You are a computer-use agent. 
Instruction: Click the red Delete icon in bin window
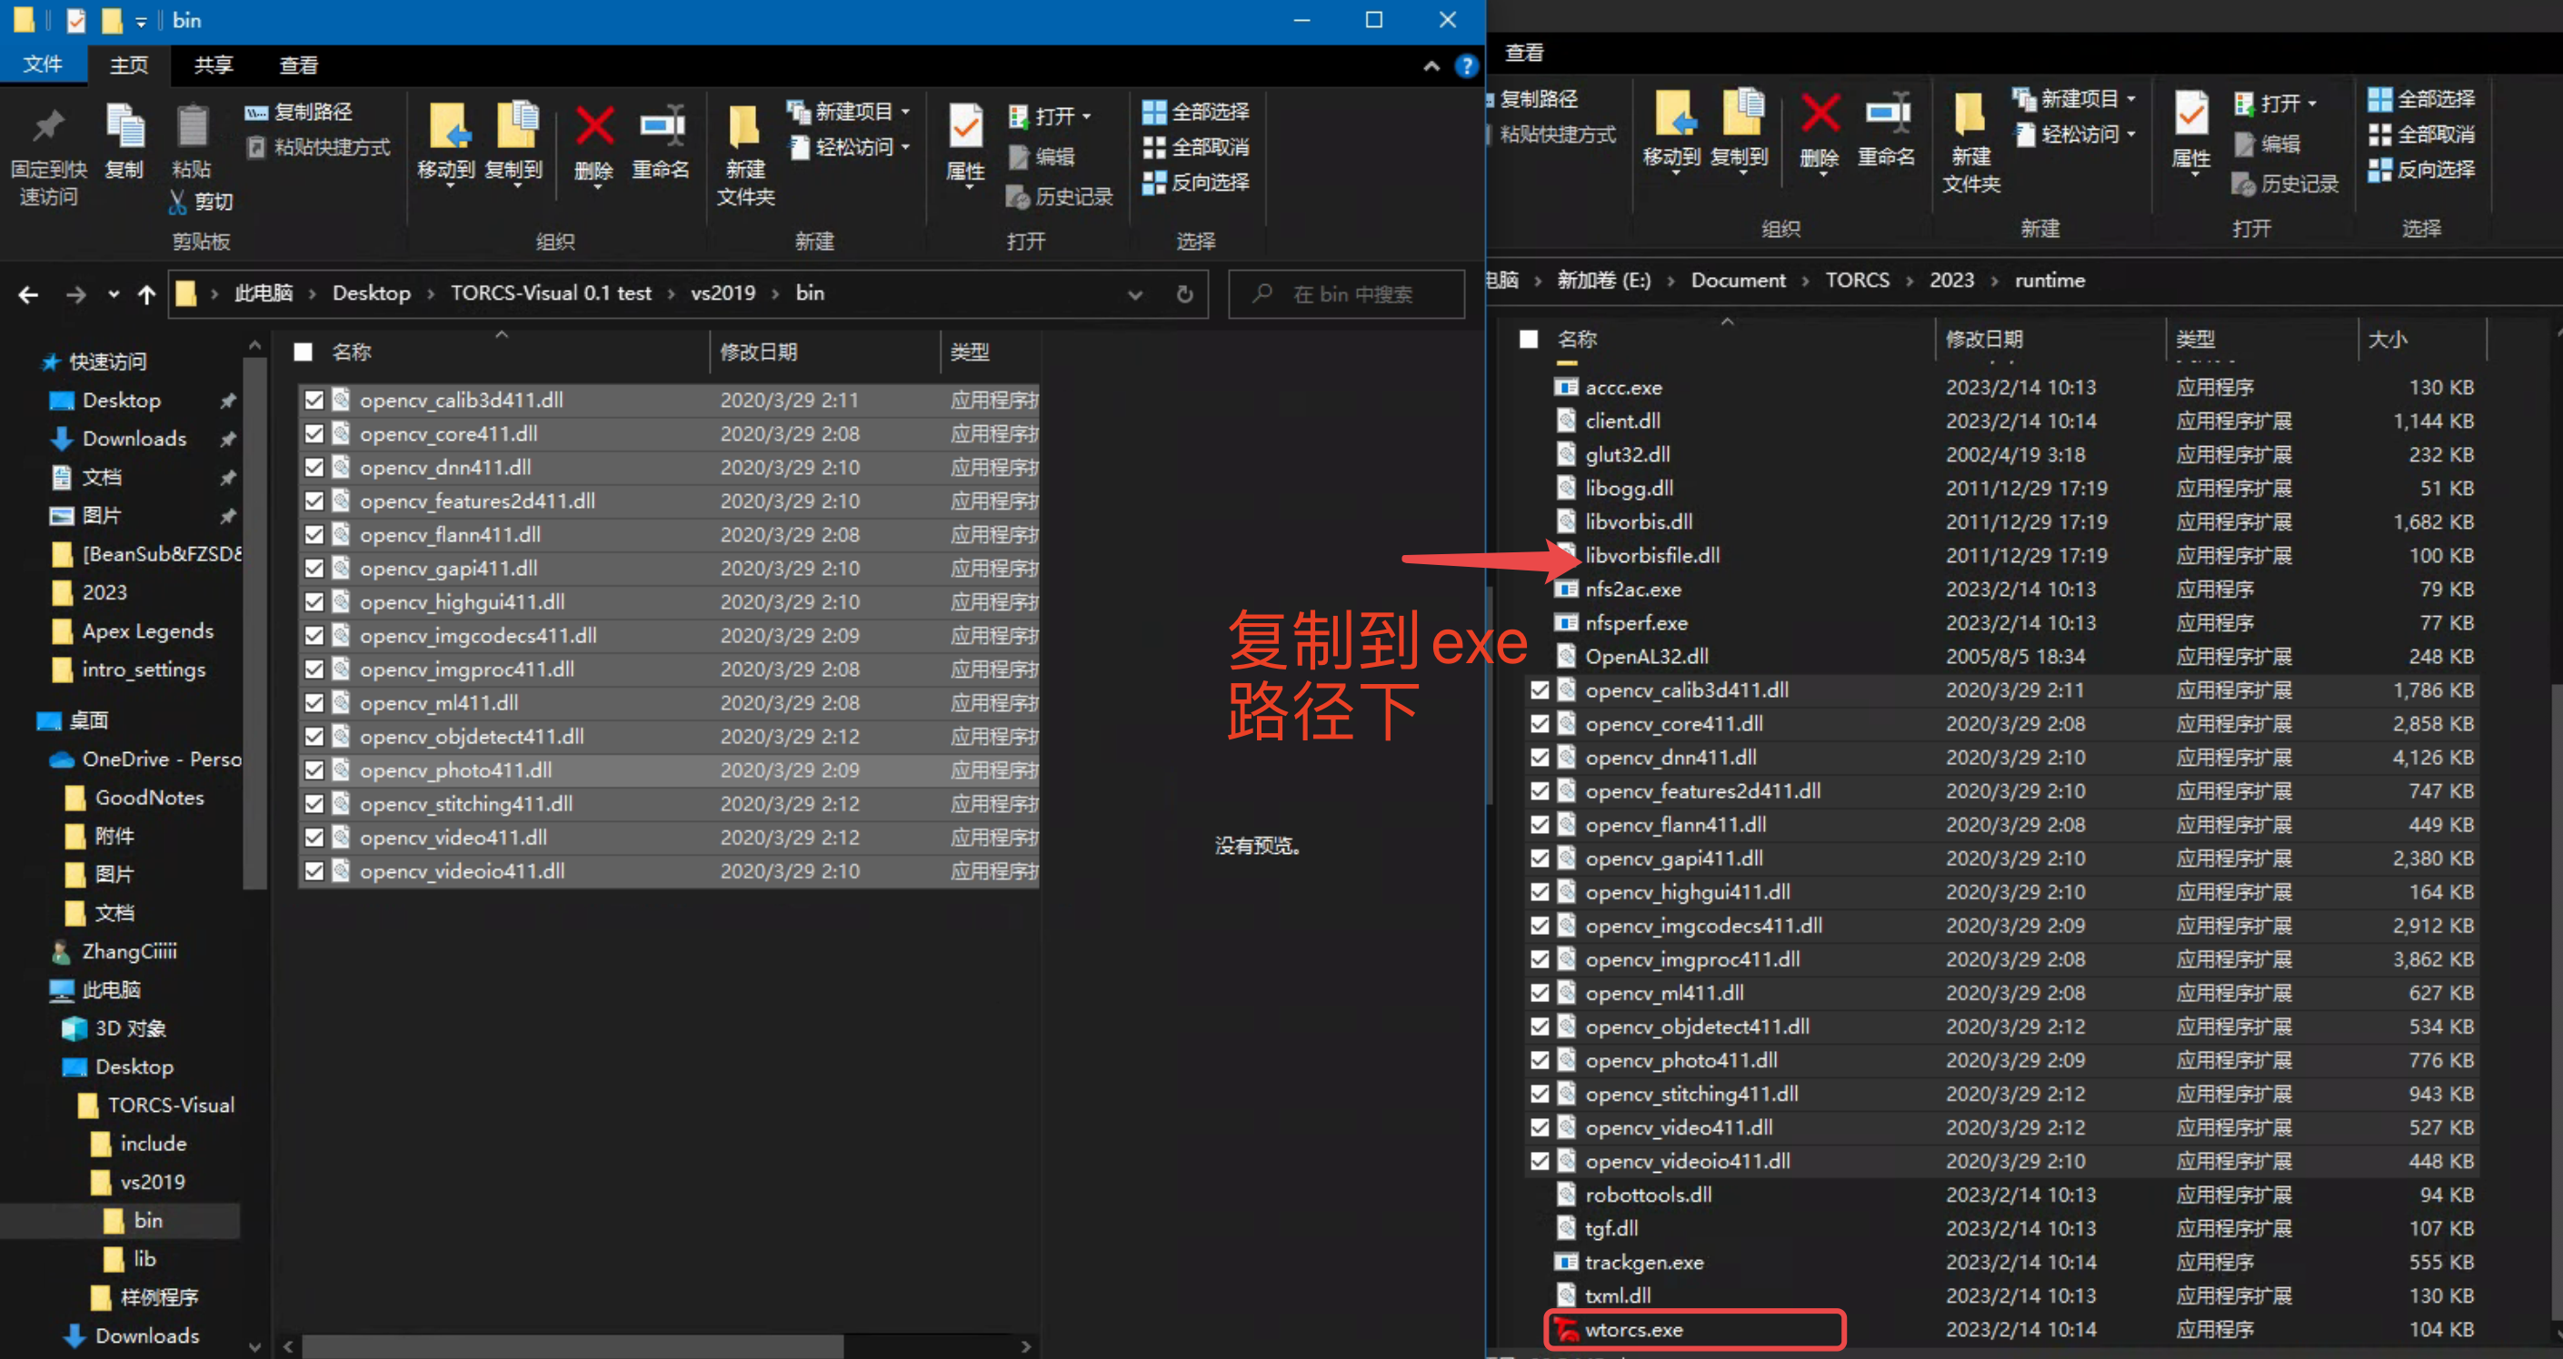point(594,127)
